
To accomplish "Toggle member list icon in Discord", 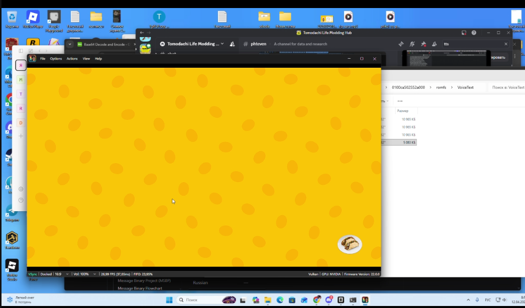I will 434,44.
